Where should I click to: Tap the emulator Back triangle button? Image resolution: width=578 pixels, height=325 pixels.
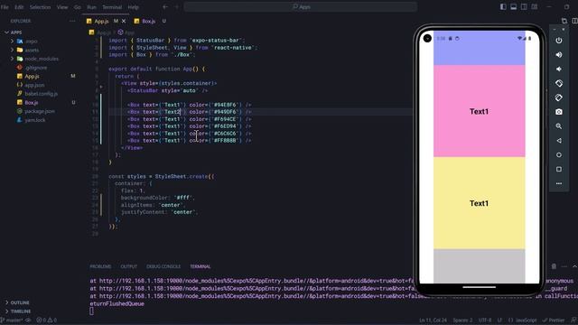point(559,141)
